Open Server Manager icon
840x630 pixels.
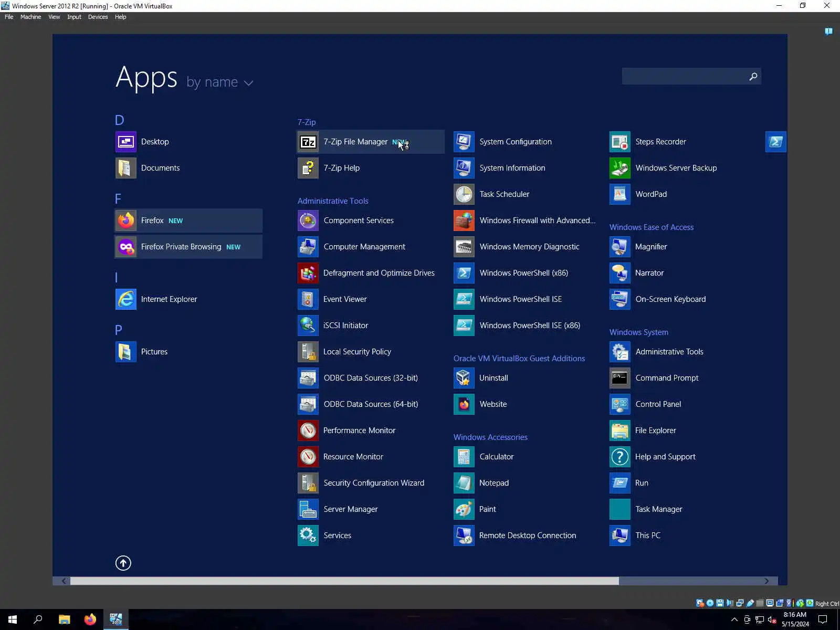(308, 509)
